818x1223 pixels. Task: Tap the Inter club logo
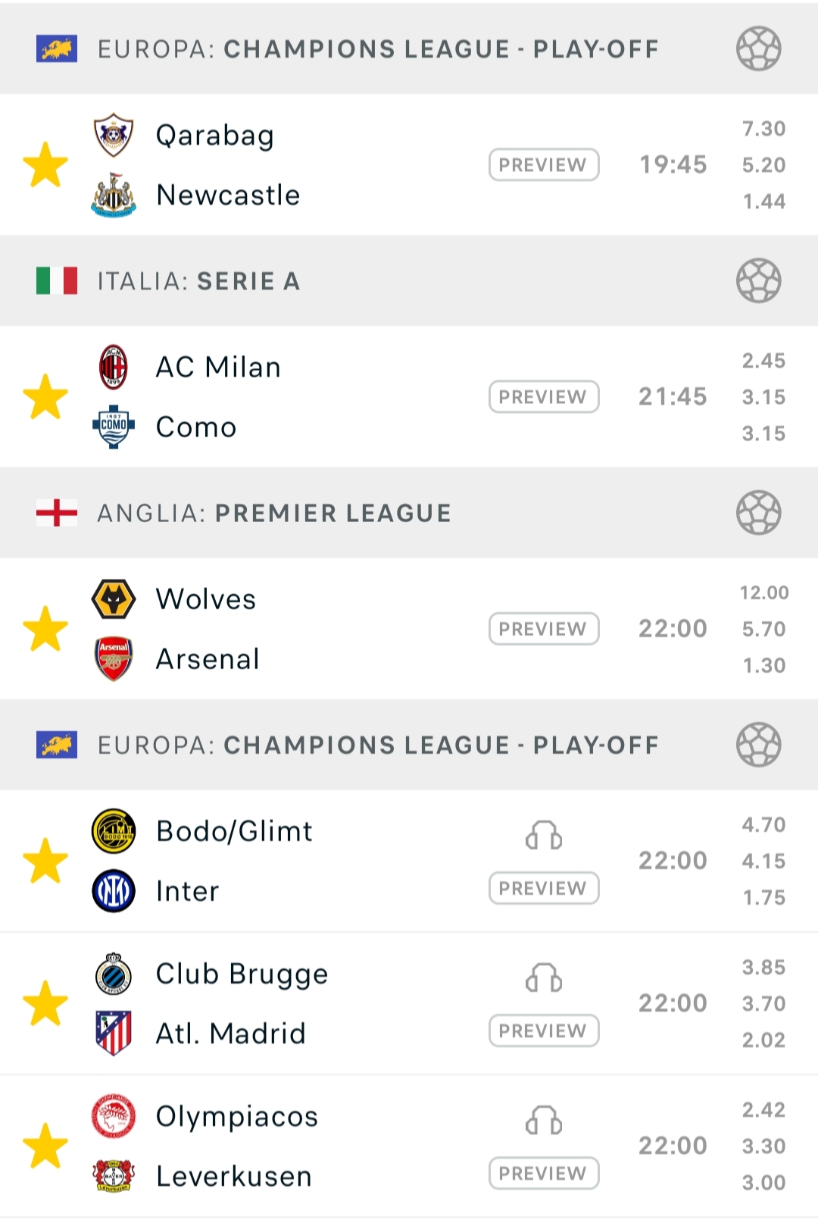(114, 890)
